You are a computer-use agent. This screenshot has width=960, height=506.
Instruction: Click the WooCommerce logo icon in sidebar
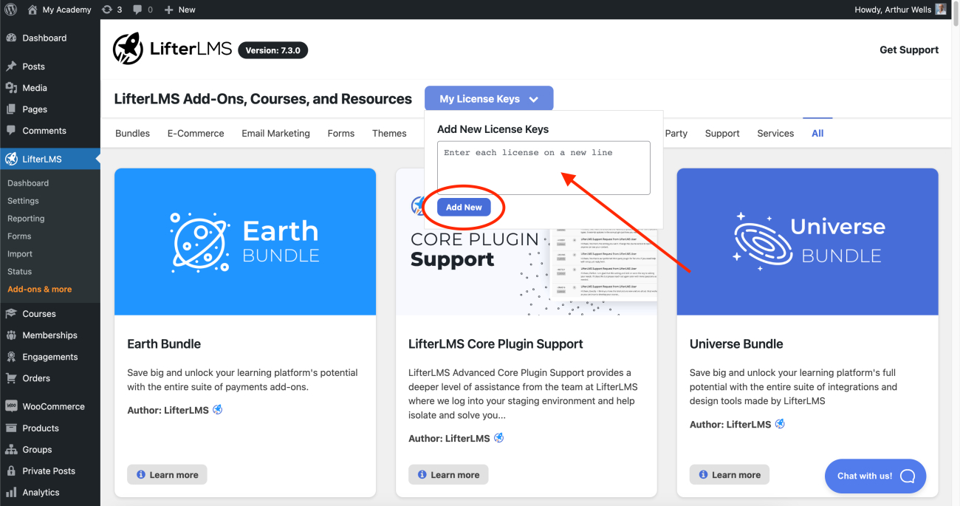tap(11, 406)
